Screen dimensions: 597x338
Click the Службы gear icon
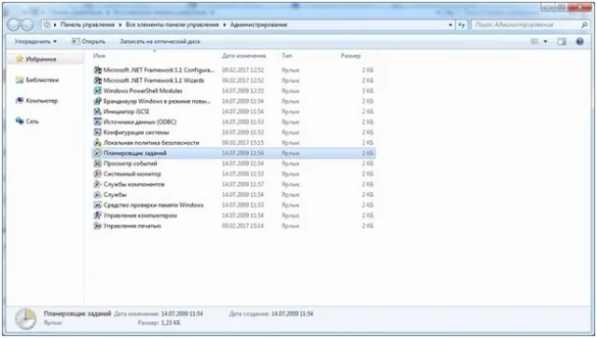click(97, 195)
